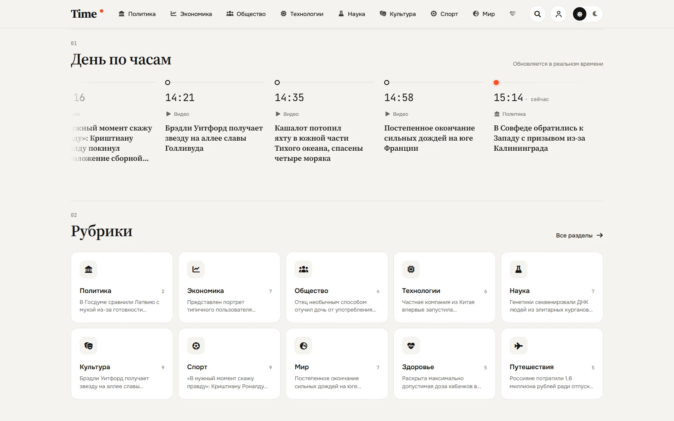Click Отец необычным способом teaser text

point(335,306)
